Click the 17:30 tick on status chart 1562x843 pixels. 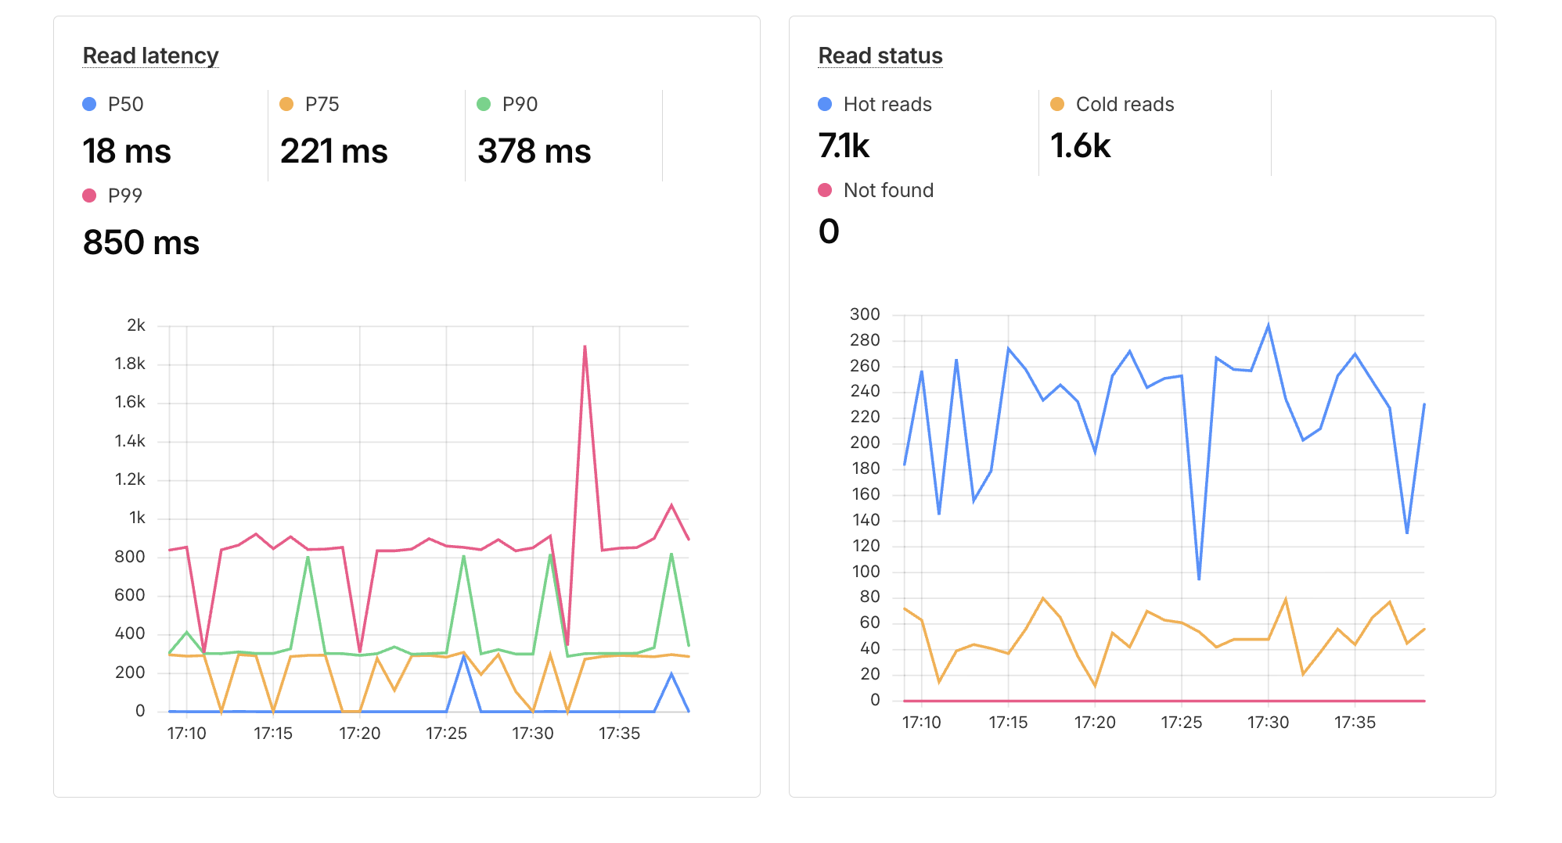1268,723
